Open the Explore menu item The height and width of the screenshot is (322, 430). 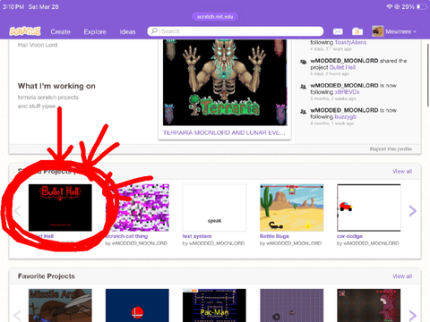pyautogui.click(x=95, y=31)
